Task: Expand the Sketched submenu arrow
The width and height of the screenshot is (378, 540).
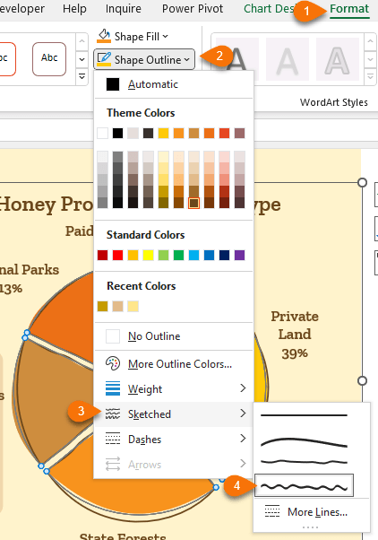Action: [243, 414]
